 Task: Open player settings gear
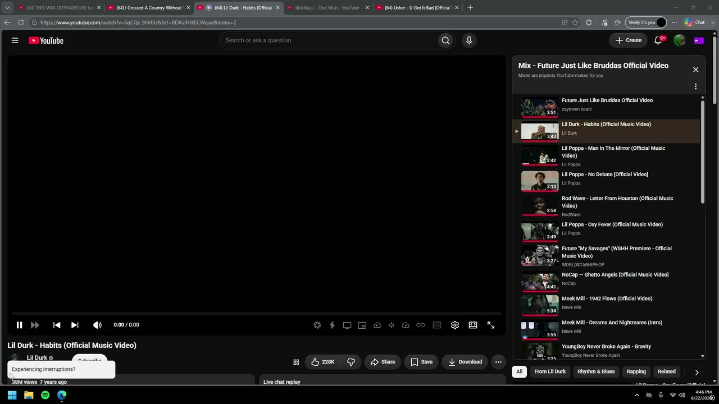tap(455, 325)
